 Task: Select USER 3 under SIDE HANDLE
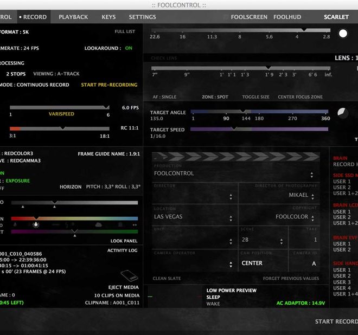point(342,282)
